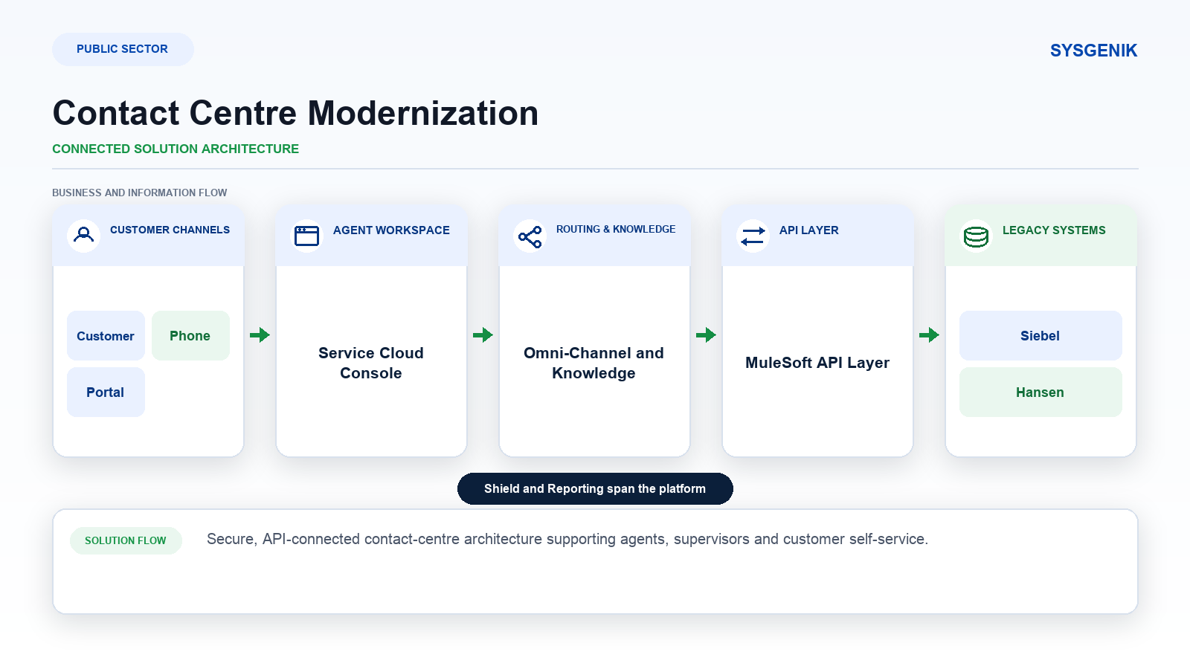Click the API Layer header text

tap(809, 230)
